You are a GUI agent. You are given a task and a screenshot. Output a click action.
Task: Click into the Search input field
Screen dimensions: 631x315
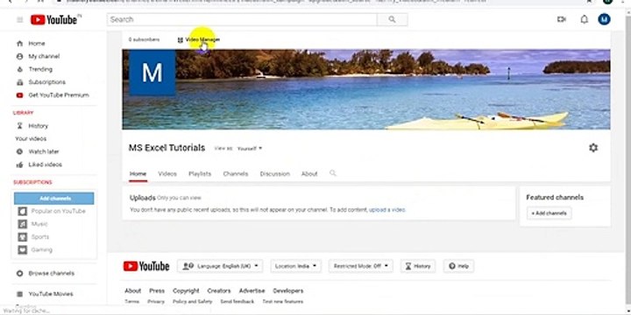(x=242, y=19)
